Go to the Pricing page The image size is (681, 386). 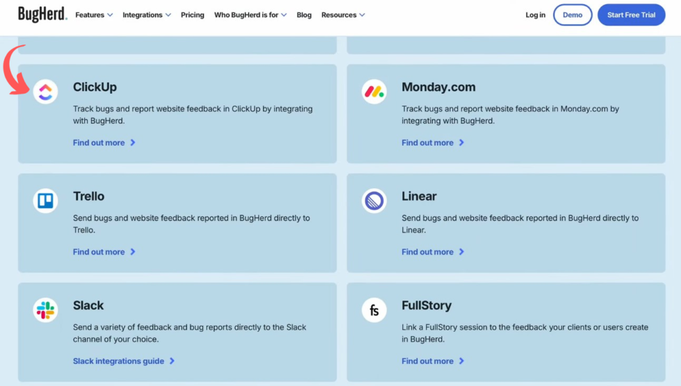point(192,15)
